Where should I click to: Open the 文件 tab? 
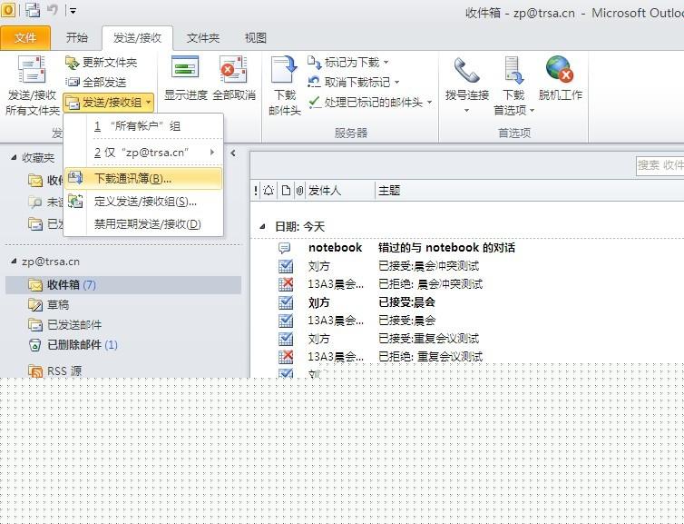(x=25, y=38)
